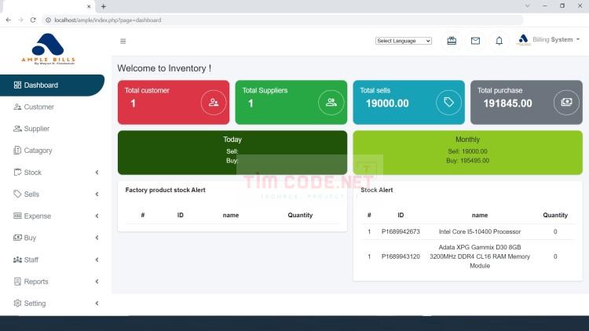Image resolution: width=589 pixels, height=331 pixels.
Task: Click the Total sells tag icon
Action: (x=448, y=103)
